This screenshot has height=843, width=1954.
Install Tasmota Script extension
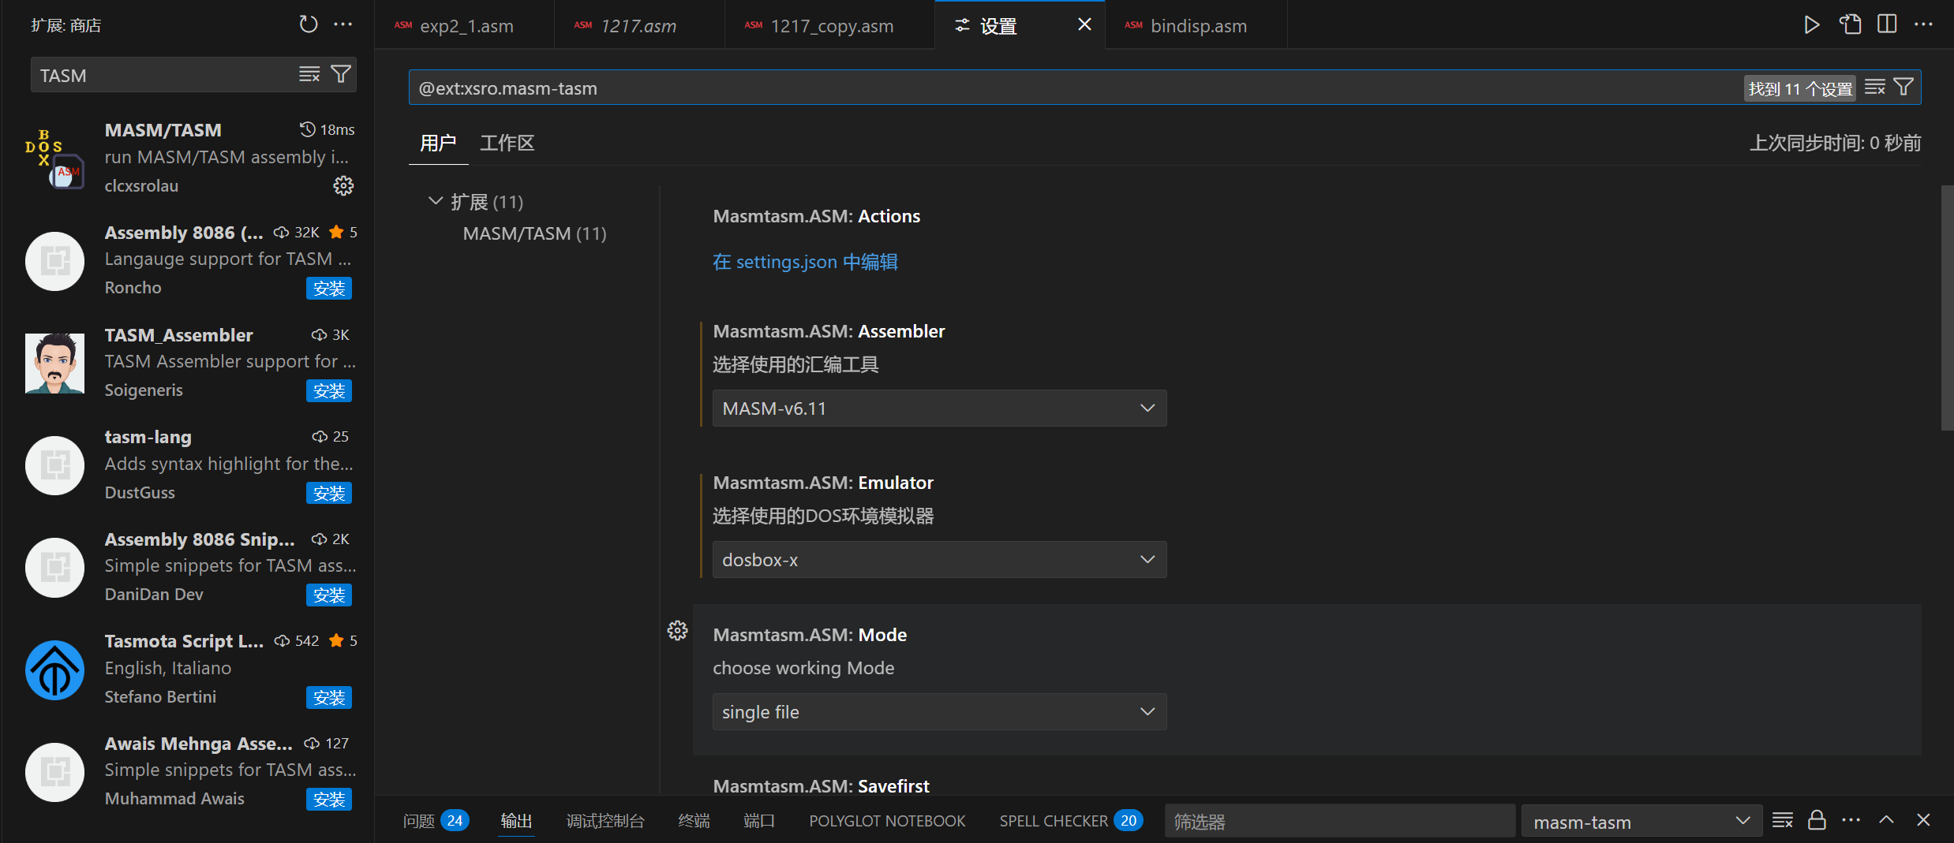point(329,698)
